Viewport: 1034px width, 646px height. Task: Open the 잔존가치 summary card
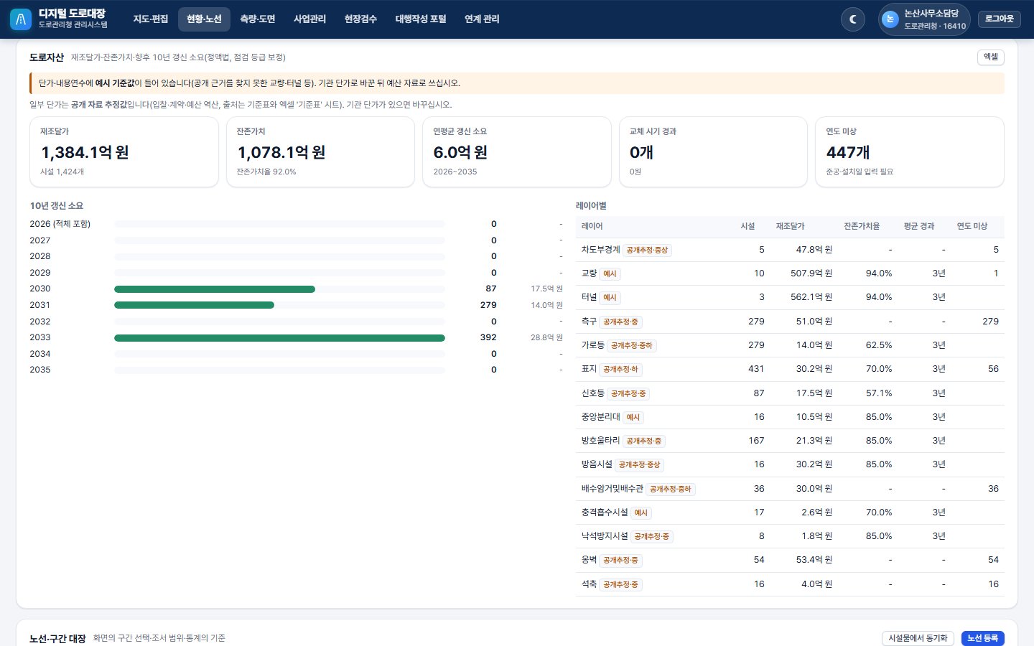pyautogui.click(x=320, y=152)
